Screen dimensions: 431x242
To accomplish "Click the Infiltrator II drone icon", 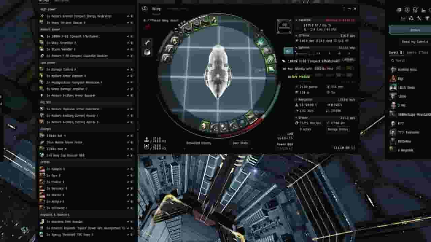I will (42, 208).
